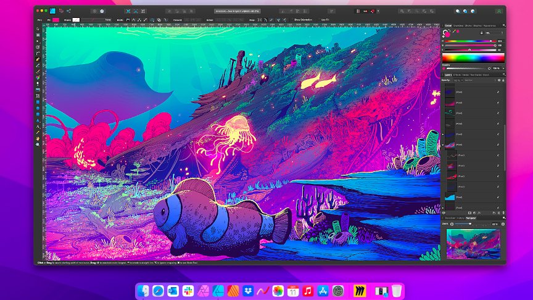Select the Vector Brush tool
This screenshot has height=300, width=533.
click(38, 72)
